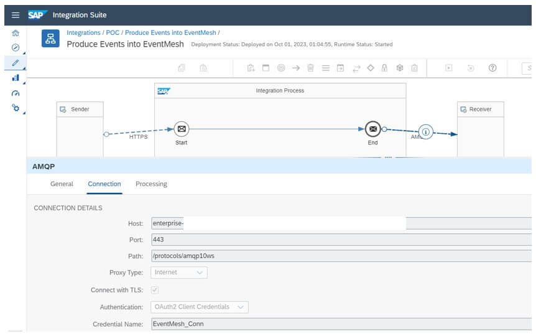This screenshot has height=334, width=536.
Task: Click the search box in toolbar
Action: 527,68
